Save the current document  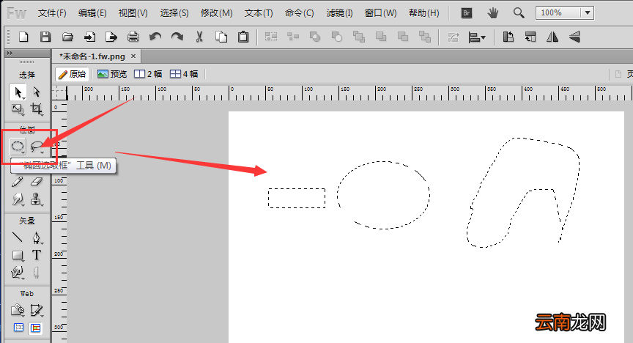(x=45, y=37)
